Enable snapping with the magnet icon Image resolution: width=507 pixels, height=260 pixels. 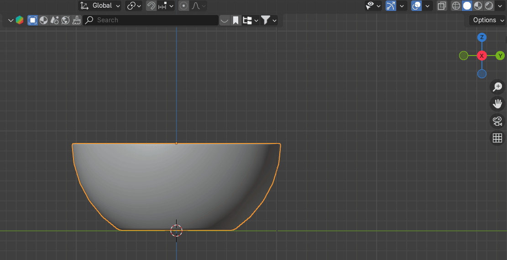tap(151, 6)
